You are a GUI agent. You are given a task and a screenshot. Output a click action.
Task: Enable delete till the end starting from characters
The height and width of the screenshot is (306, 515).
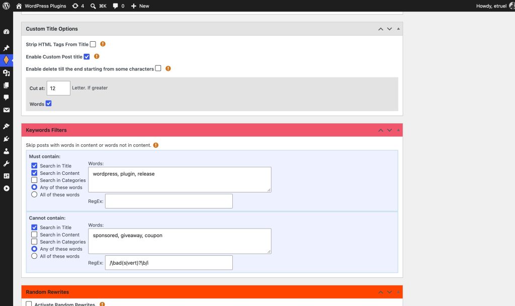(158, 68)
